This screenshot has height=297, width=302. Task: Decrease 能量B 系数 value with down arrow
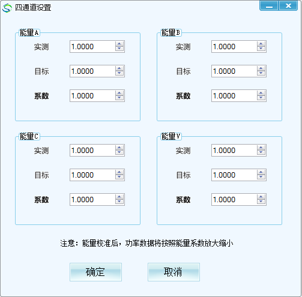261,98
